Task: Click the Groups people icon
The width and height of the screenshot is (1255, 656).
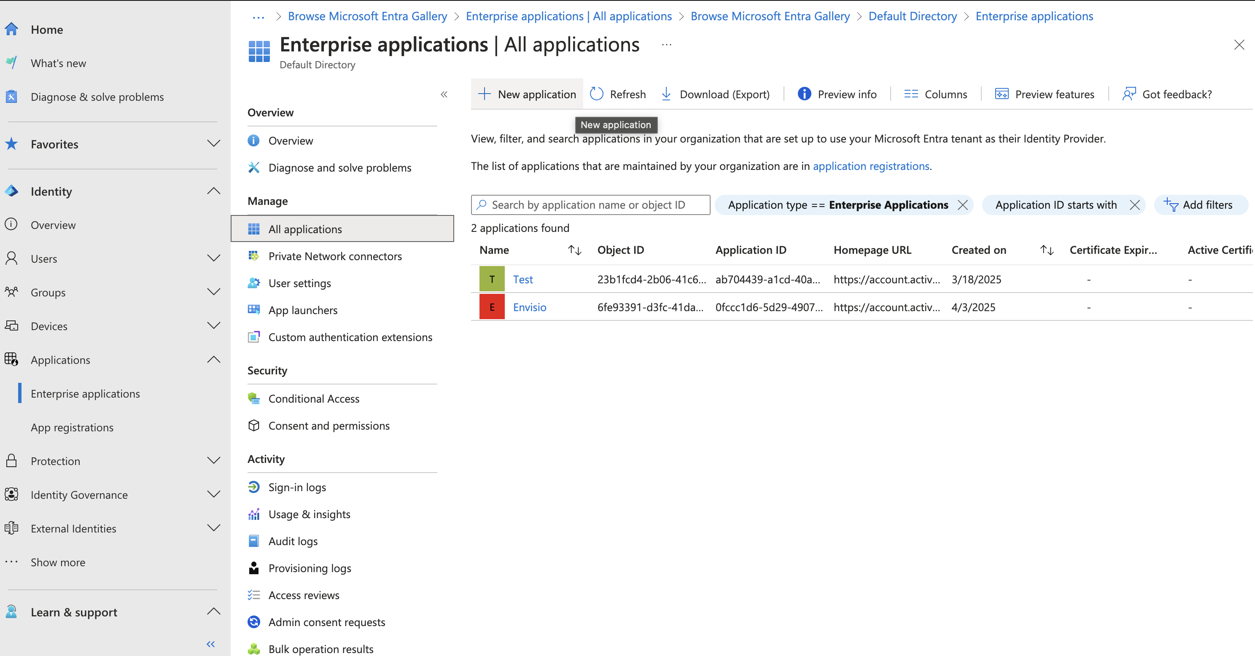Action: (x=12, y=292)
